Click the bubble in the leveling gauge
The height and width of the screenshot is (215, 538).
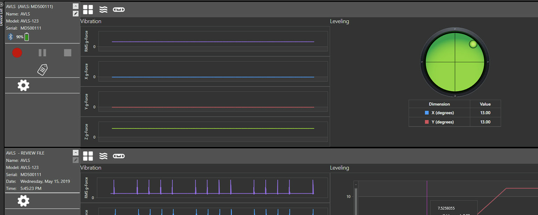(473, 44)
